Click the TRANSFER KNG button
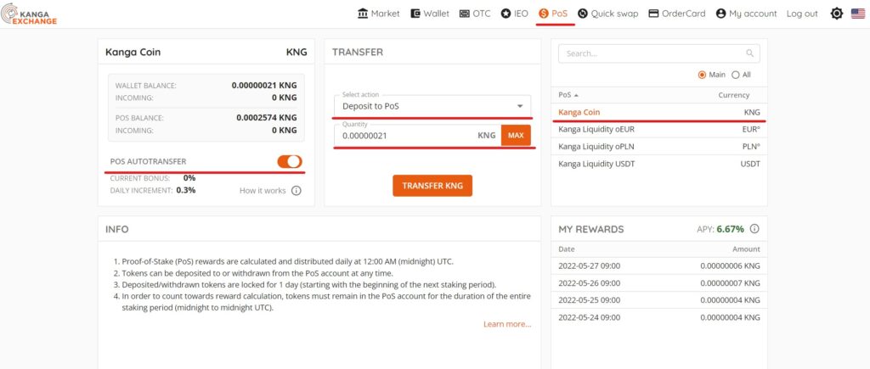870x369 pixels. [432, 186]
